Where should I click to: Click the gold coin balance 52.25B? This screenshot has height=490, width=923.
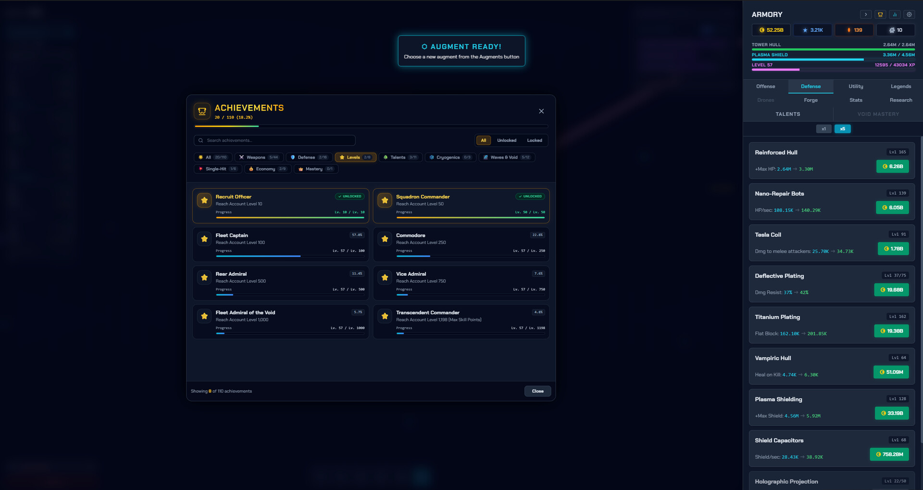(771, 30)
